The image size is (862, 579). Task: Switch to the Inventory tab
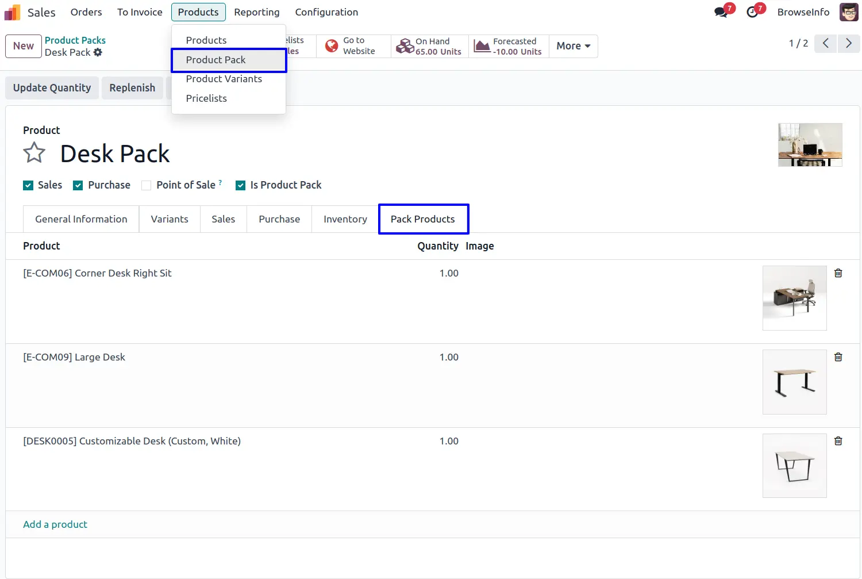pyautogui.click(x=345, y=219)
